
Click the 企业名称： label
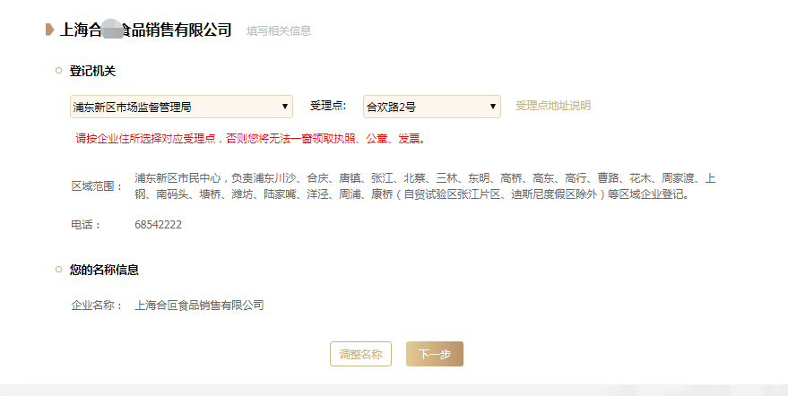pos(97,306)
